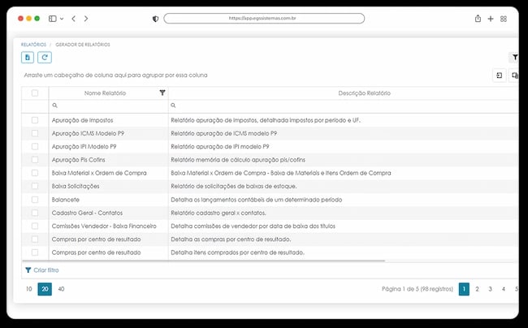Click the Nome Relatório search field
This screenshot has height=328, width=528.
[108, 106]
